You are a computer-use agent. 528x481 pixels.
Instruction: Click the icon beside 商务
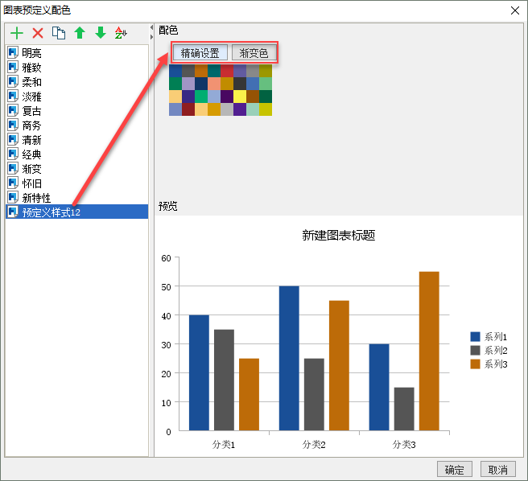tap(13, 125)
